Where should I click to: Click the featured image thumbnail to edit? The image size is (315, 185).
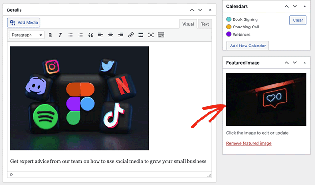click(x=266, y=99)
